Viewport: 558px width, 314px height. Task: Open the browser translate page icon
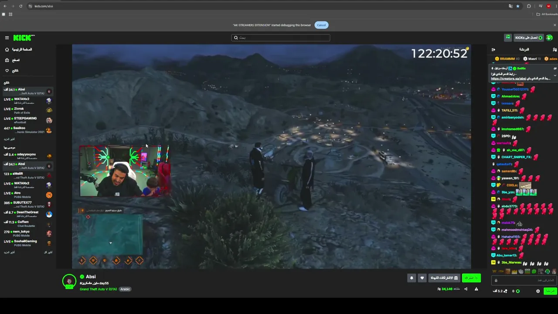pos(510,6)
